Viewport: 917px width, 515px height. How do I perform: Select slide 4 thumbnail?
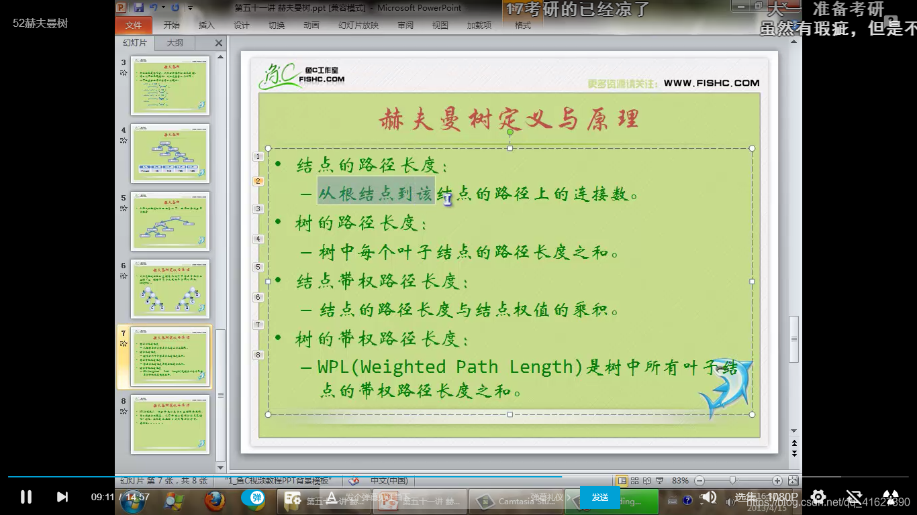pos(171,154)
